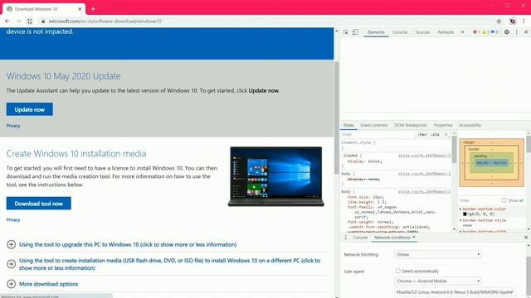Click the browser forward arrow

coord(18,21)
